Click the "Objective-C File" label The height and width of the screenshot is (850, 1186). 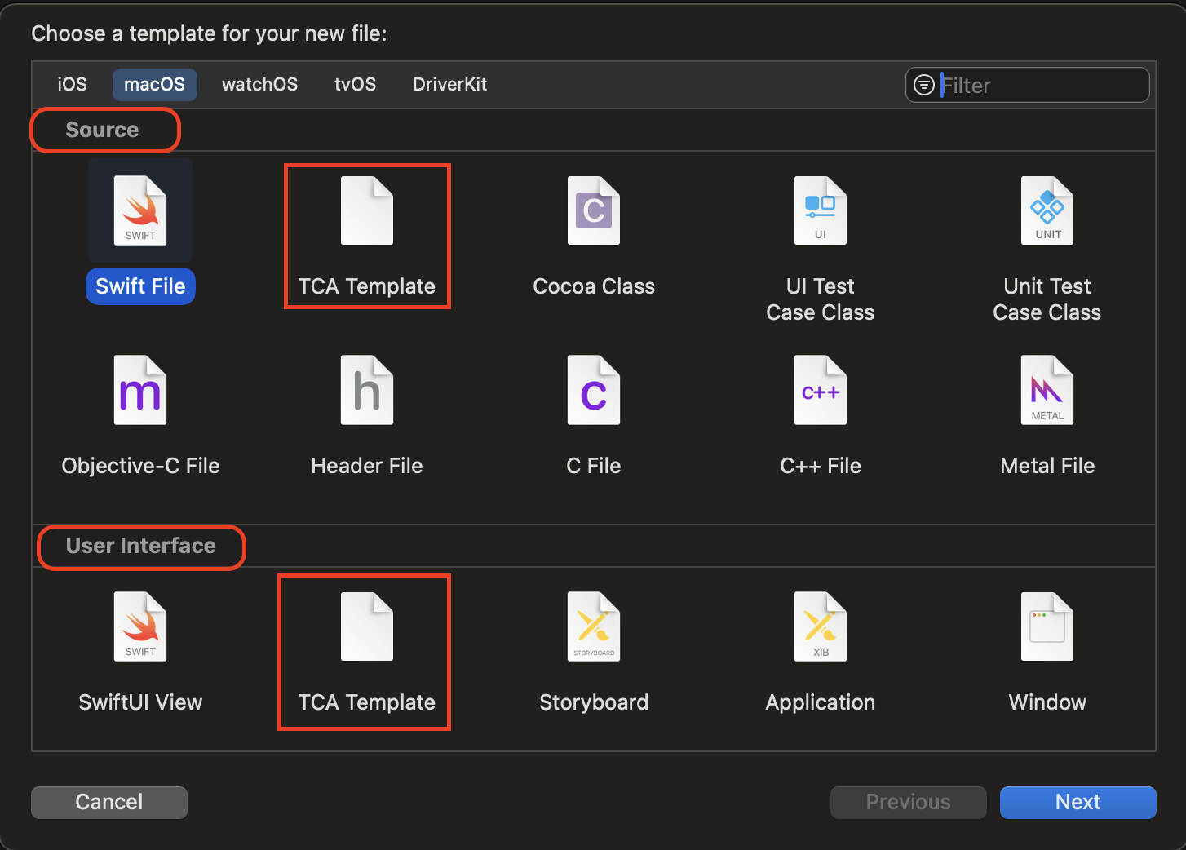140,466
